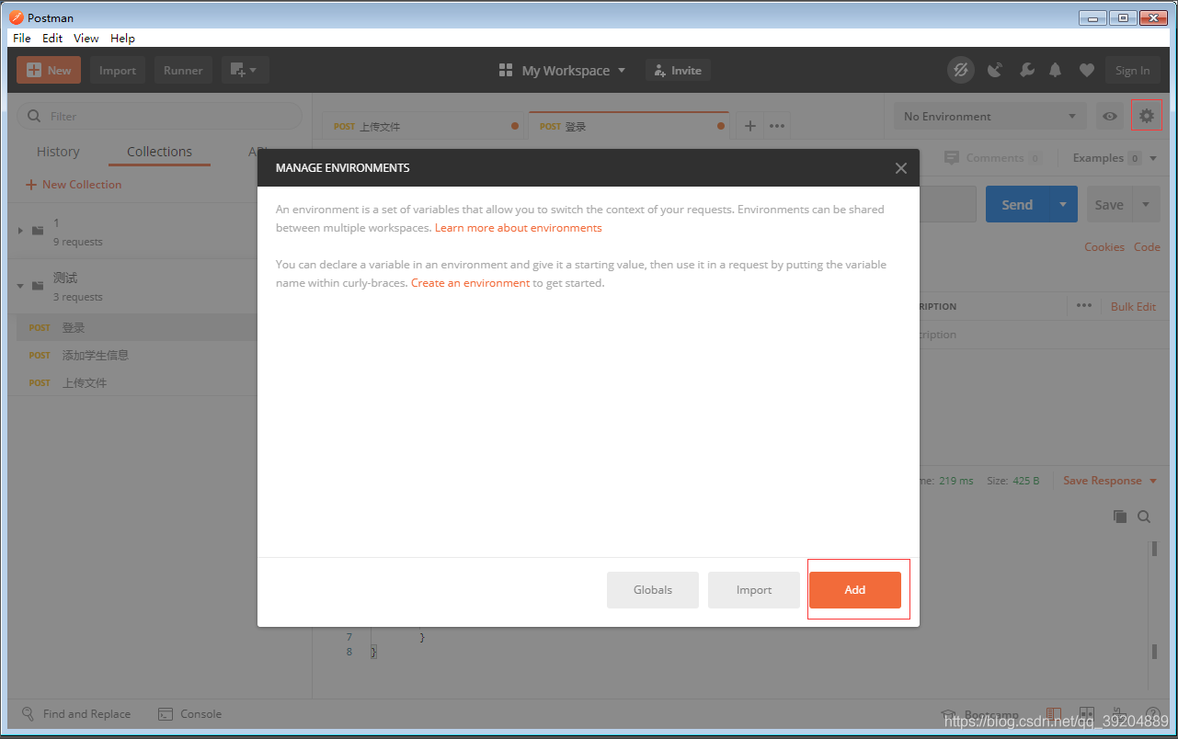Image resolution: width=1178 pixels, height=739 pixels.
Task: Click the Comments speech bubble icon
Action: click(952, 158)
